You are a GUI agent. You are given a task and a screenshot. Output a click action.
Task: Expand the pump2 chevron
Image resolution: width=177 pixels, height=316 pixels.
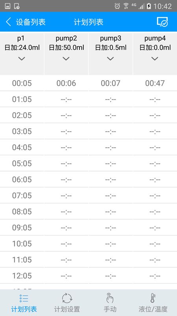coord(66,58)
